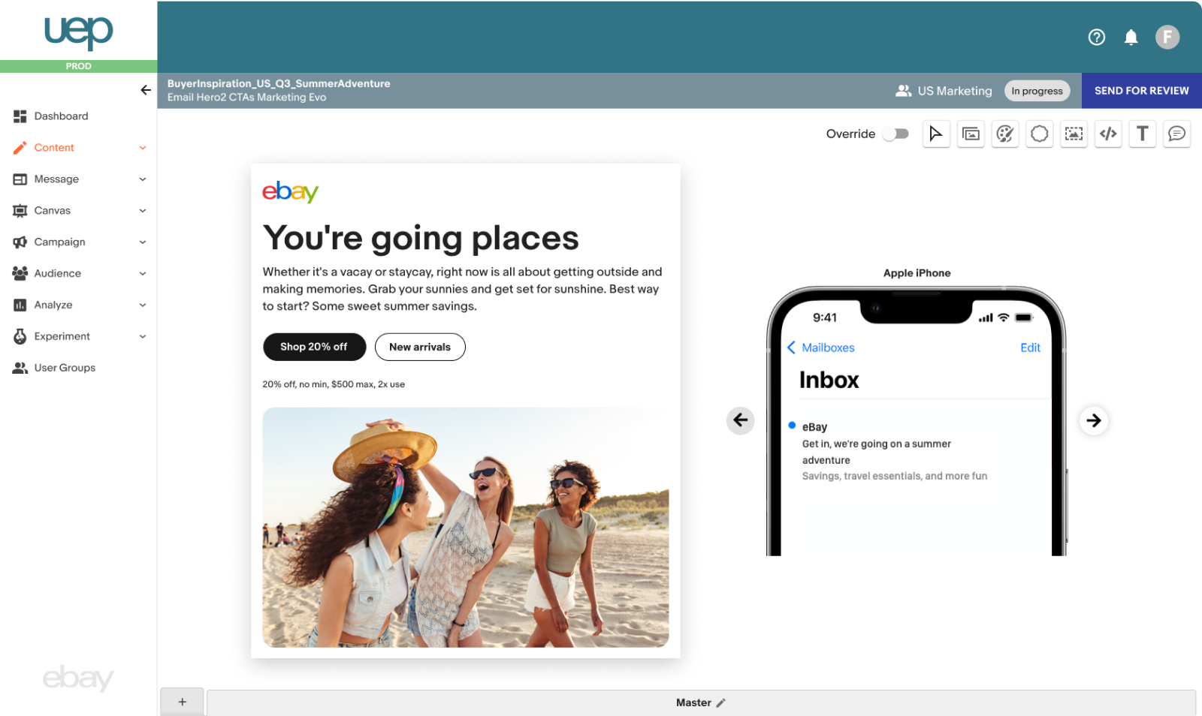The height and width of the screenshot is (716, 1202).
Task: Select the You're going places headline
Action: coord(421,238)
